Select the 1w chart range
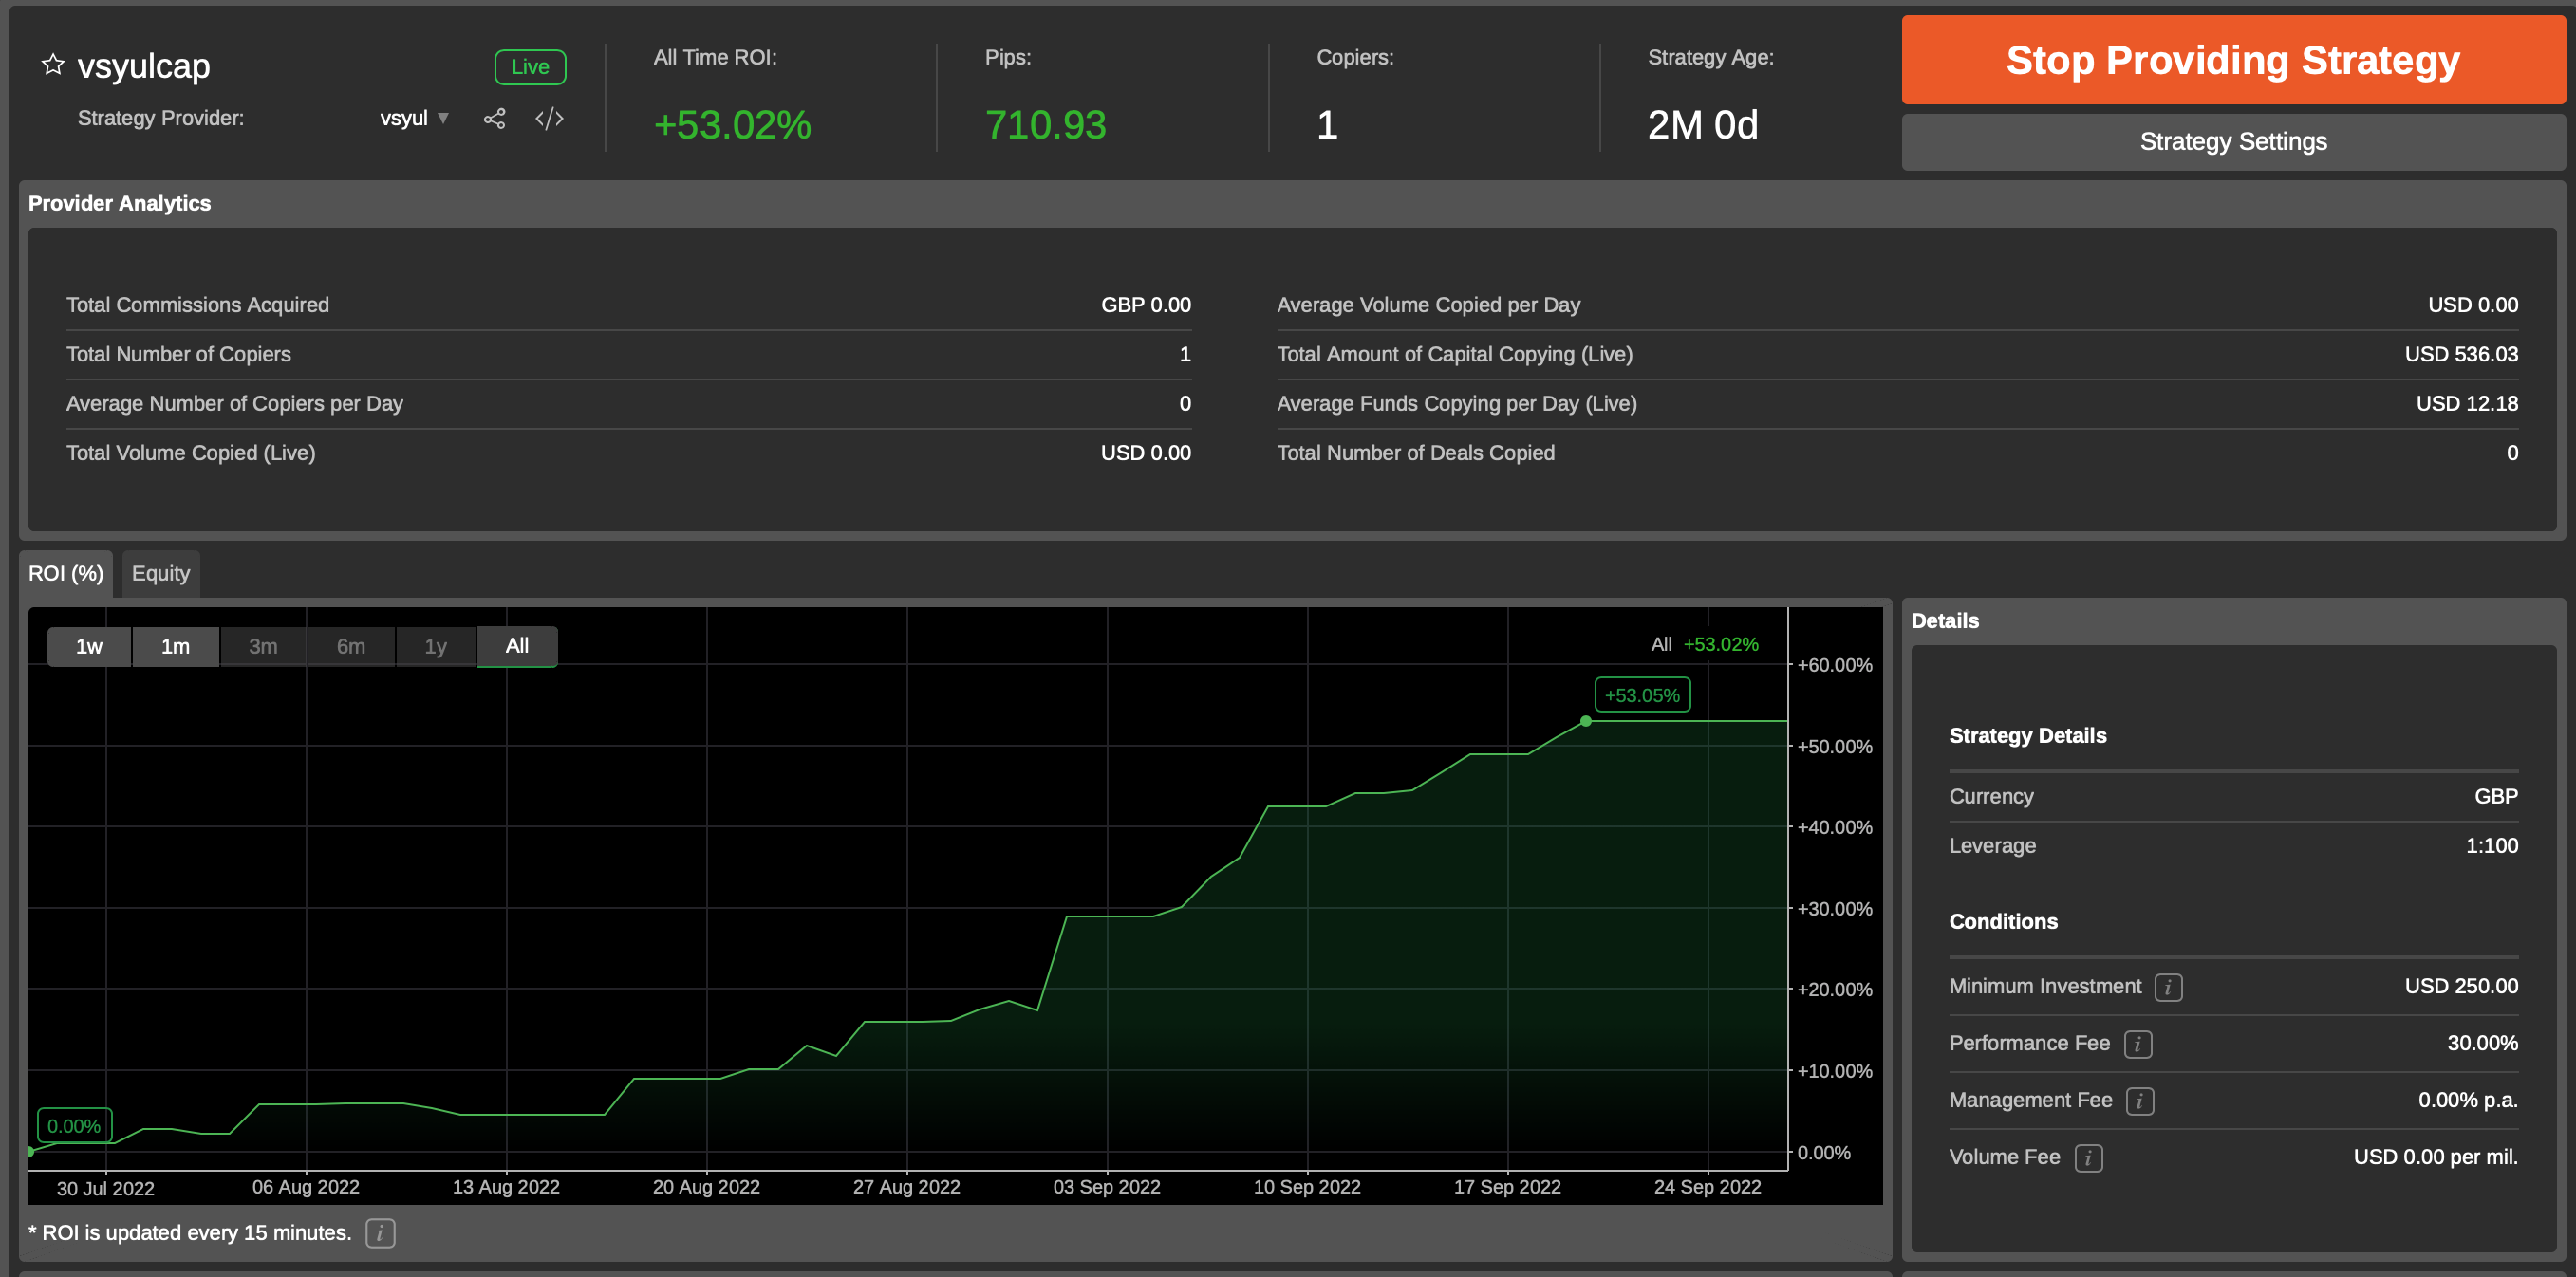The width and height of the screenshot is (2576, 1277). [x=89, y=646]
